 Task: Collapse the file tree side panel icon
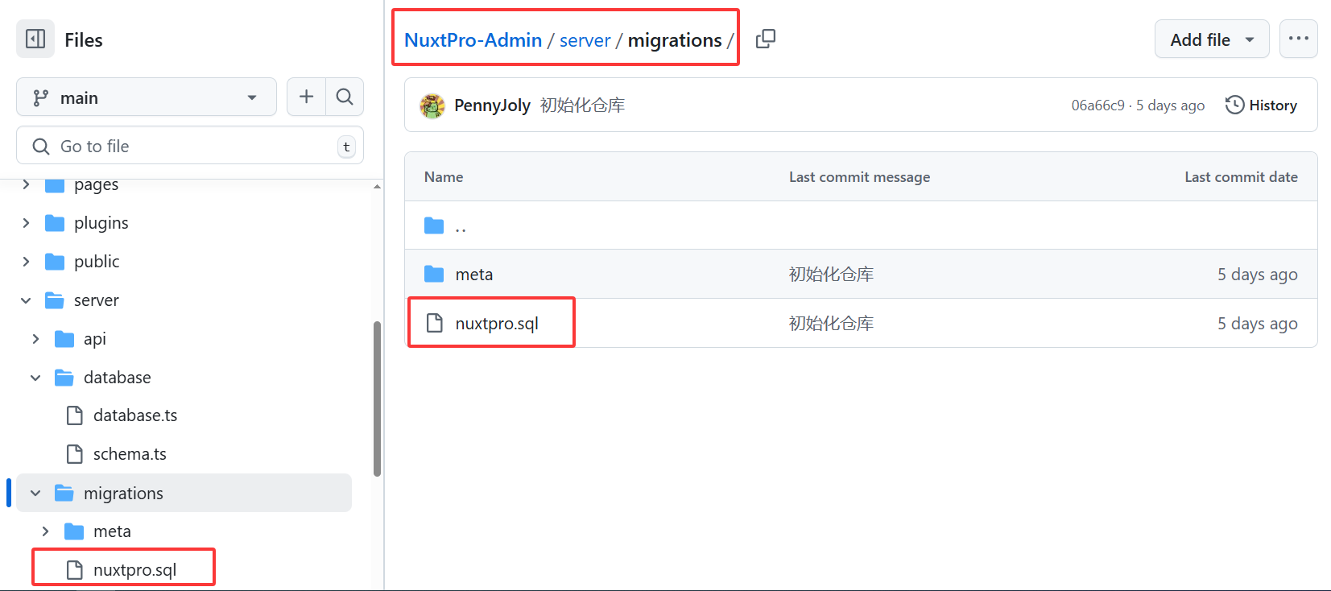35,39
